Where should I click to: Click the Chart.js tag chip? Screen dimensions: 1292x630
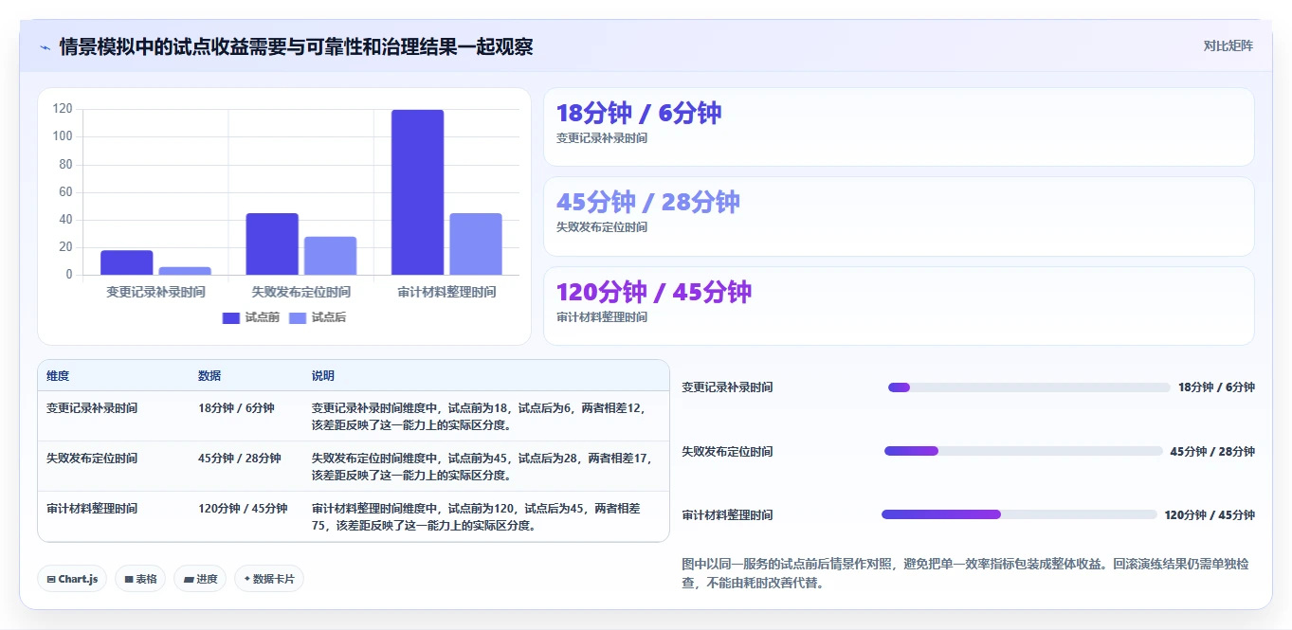point(72,579)
